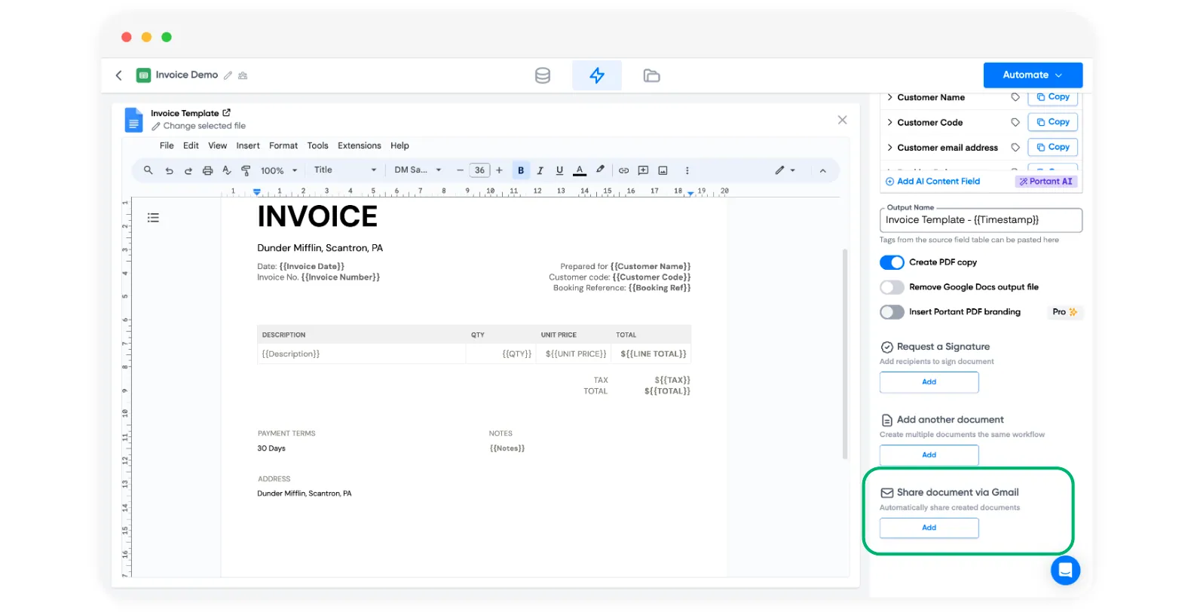The width and height of the screenshot is (1194, 612).
Task: Copy the Customer Name tag
Action: (x=1052, y=97)
